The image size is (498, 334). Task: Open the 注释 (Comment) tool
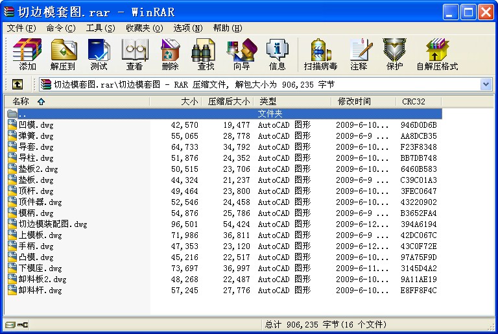click(x=360, y=54)
